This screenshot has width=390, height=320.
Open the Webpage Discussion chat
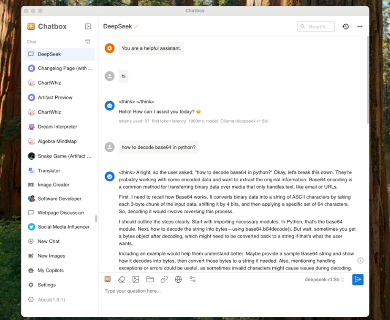(x=59, y=213)
